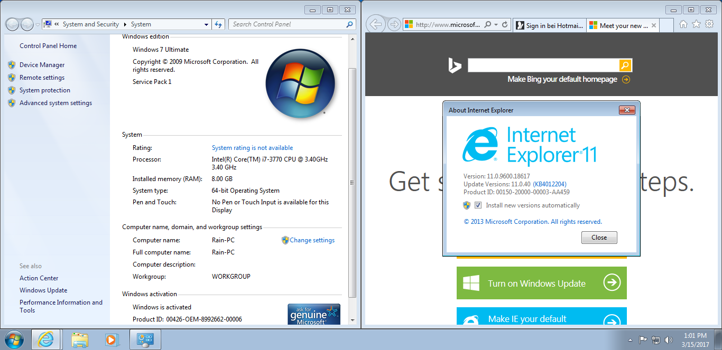Open a new tab in Internet Explorer
Viewport: 722px width, 350px height.
667,25
